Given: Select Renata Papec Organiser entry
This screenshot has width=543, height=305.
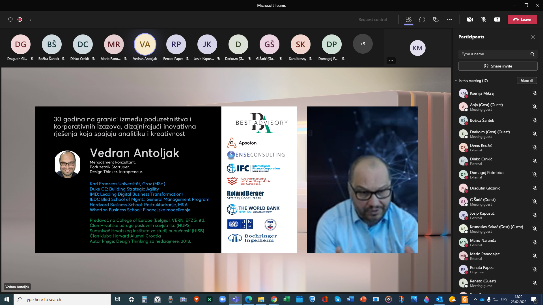Looking at the screenshot, I should tap(498, 269).
